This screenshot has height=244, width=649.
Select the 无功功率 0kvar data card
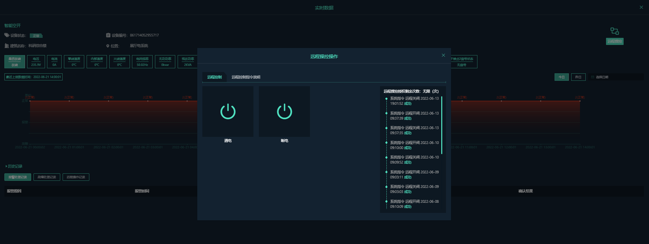click(165, 62)
